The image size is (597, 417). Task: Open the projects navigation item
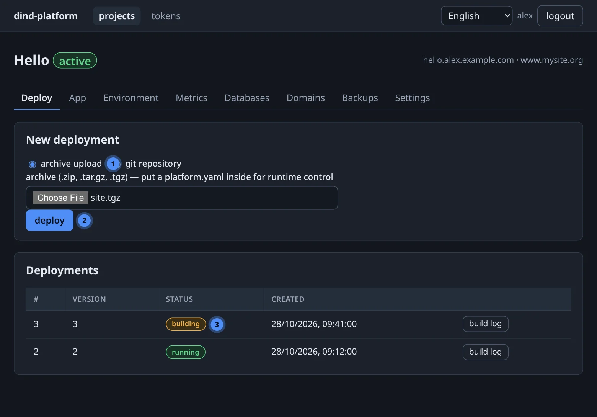117,16
